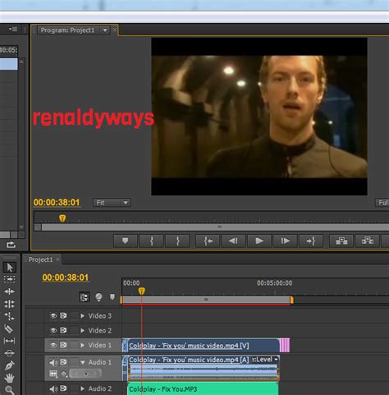
Task: Hide Video 1 track output
Action: click(x=53, y=345)
